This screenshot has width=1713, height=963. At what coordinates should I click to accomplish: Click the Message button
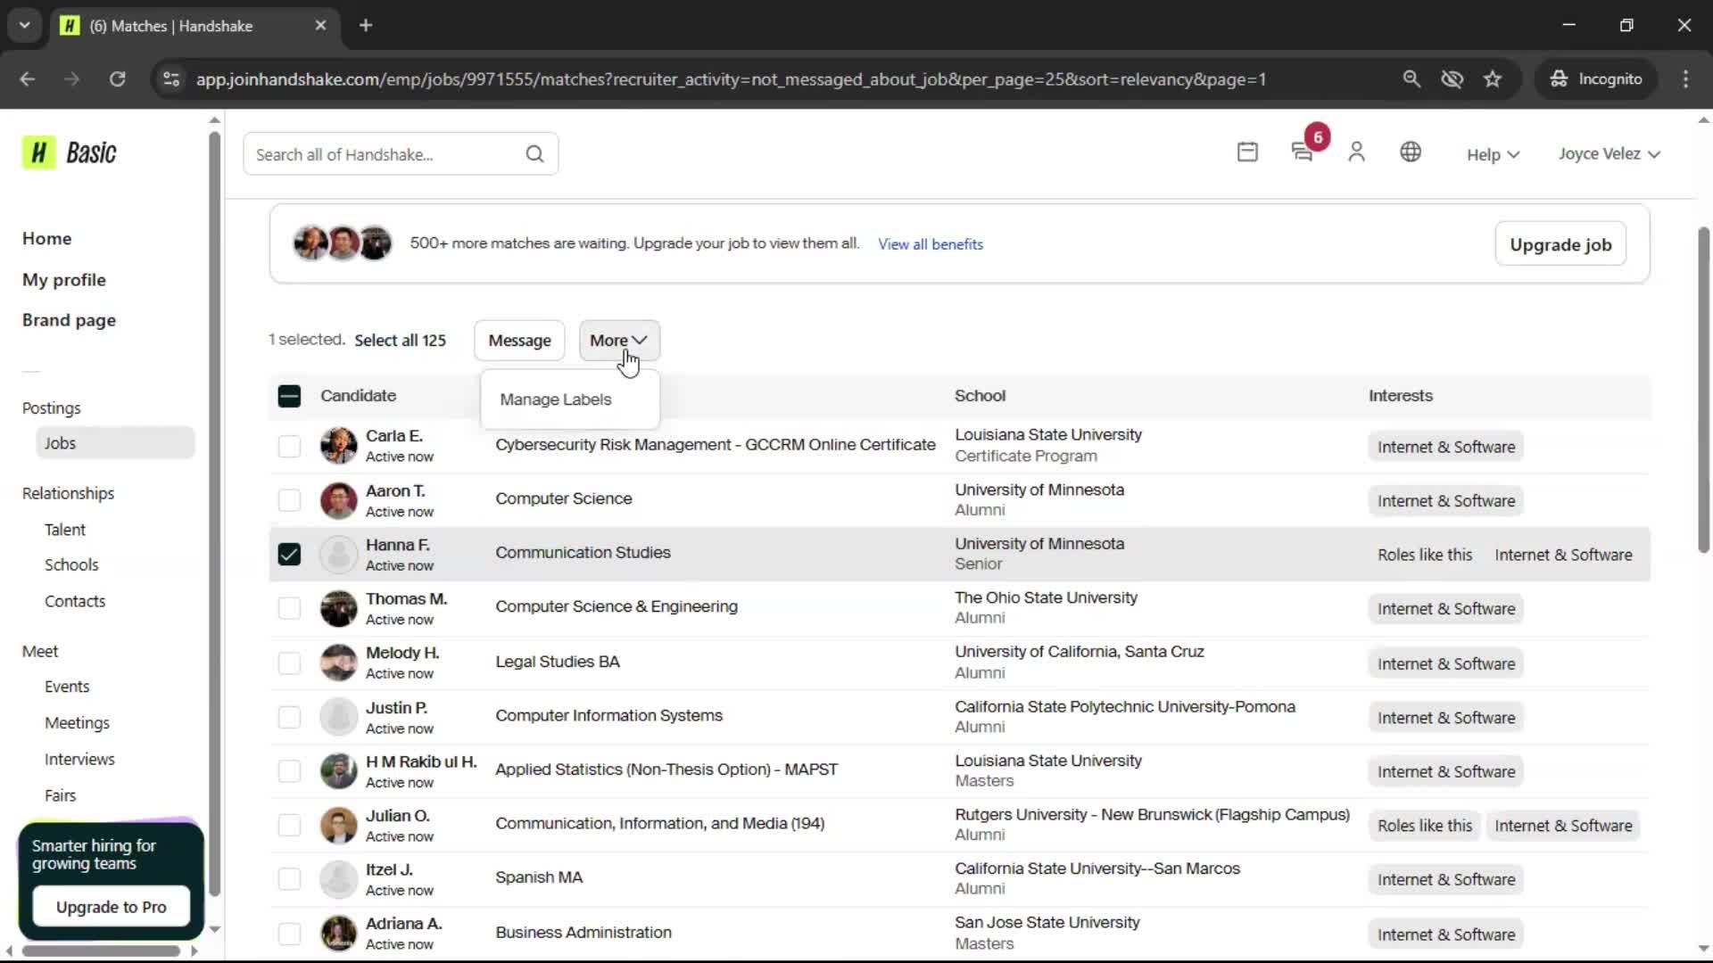tap(519, 341)
